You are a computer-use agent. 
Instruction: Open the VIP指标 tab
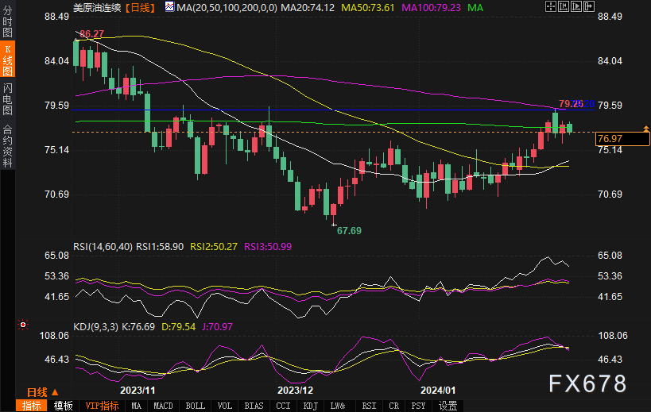tap(102, 406)
